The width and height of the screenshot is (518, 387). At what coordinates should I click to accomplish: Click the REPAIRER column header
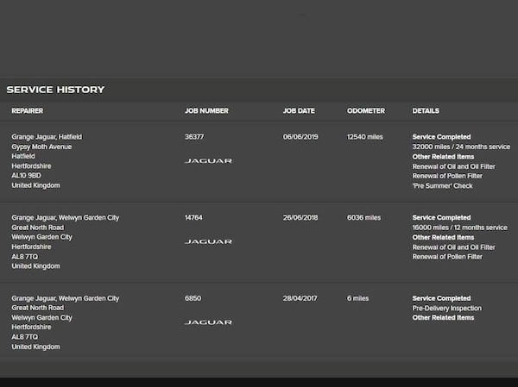[27, 111]
